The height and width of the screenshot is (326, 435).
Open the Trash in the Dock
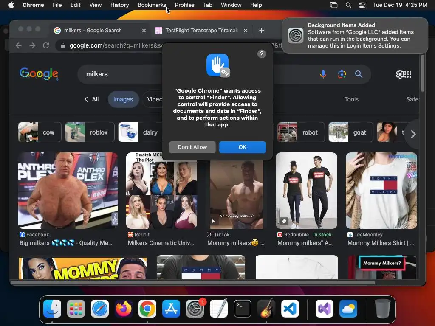pos(382,308)
